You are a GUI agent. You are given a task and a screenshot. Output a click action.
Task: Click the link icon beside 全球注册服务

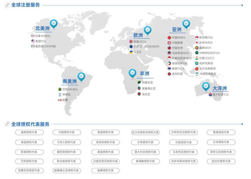(7, 5)
